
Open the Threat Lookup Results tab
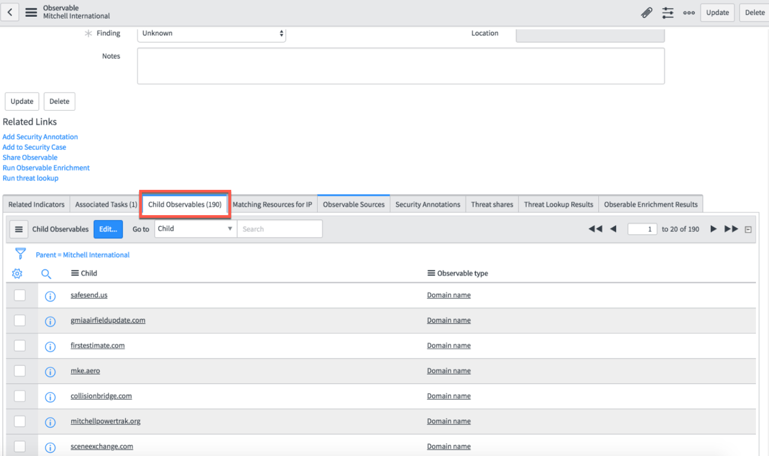[559, 204]
